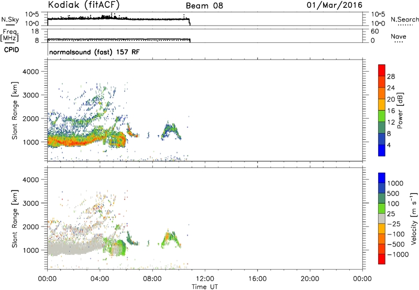The width and height of the screenshot is (419, 290).
Task: Click the "Power [dB]" colorbar title
Action: (x=400, y=110)
